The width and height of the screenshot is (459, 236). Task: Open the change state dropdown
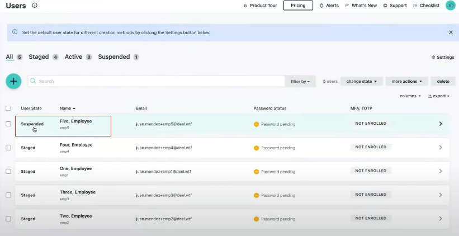(362, 82)
